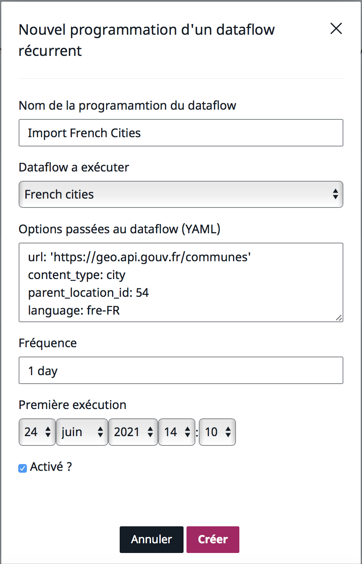Screen dimensions: 362x564
Task: Click the 'Dataflow a exécuter' label
Action: pyautogui.click(x=74, y=167)
